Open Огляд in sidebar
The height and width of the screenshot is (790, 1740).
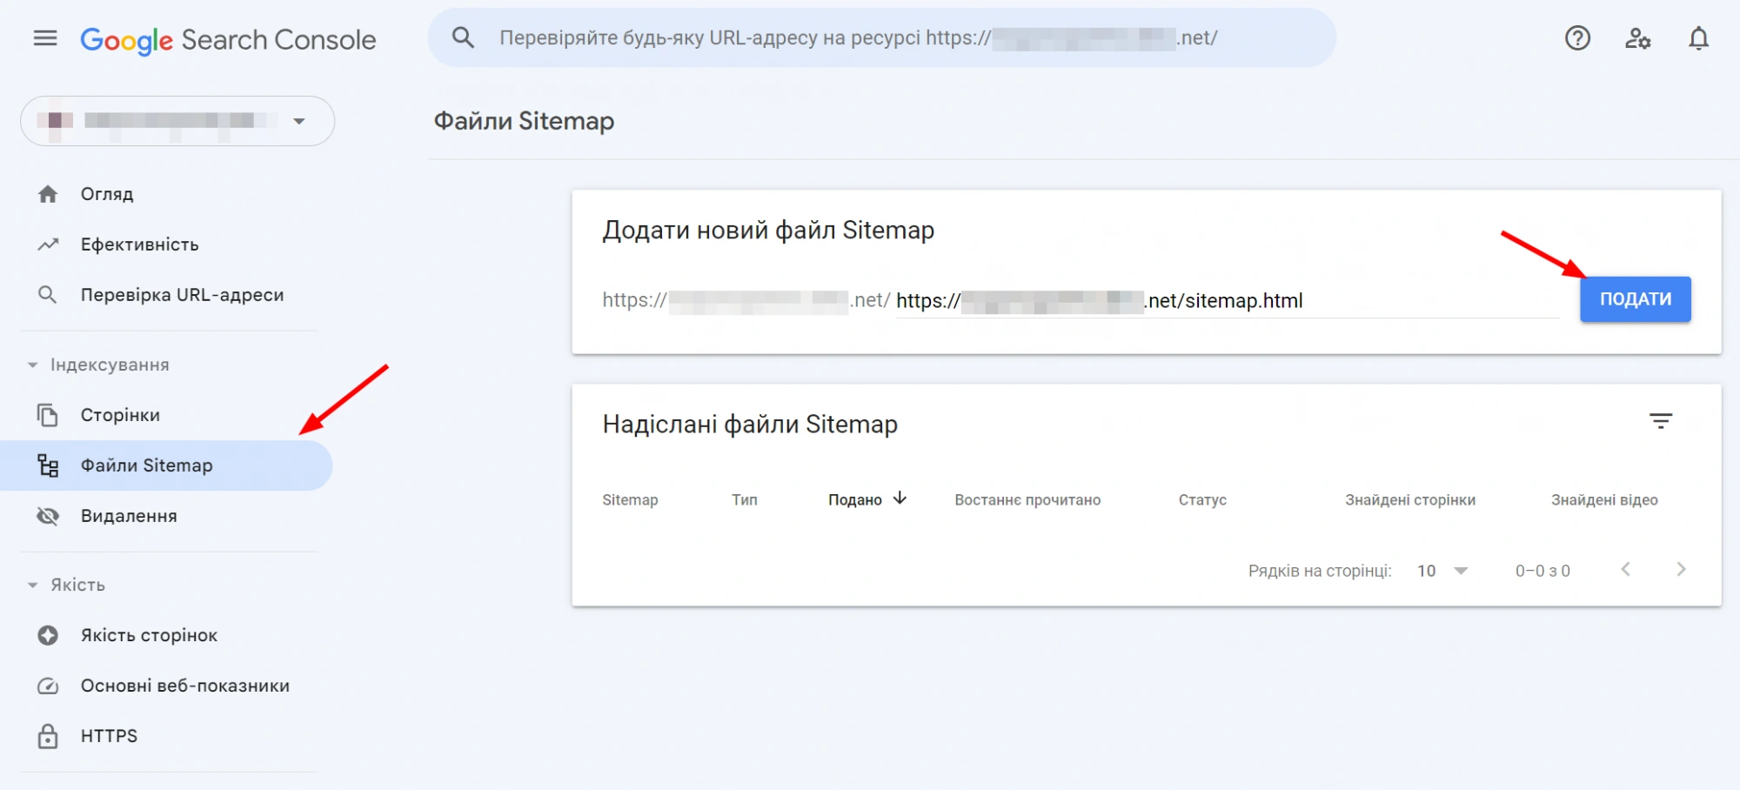(107, 194)
